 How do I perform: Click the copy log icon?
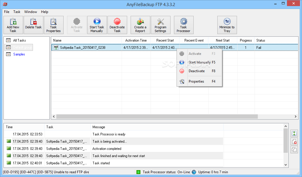[294, 150]
